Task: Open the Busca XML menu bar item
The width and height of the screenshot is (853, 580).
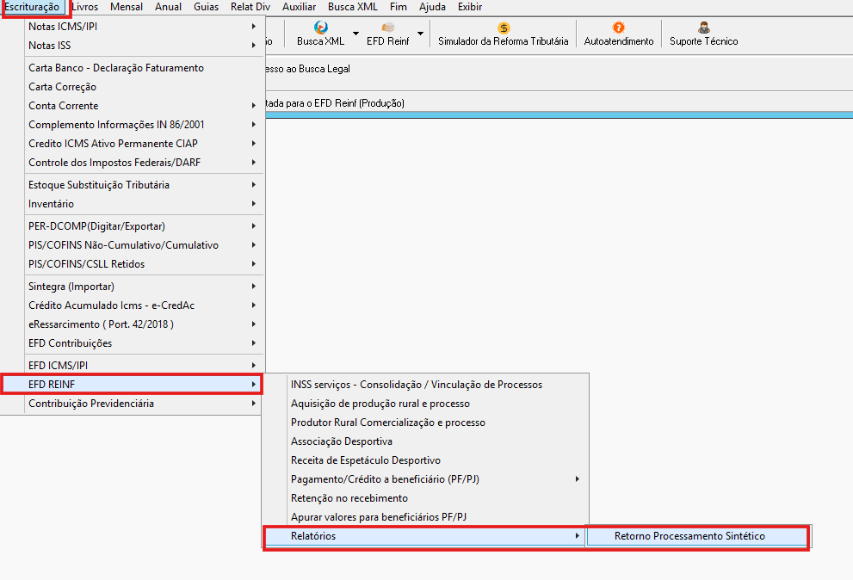Action: [353, 7]
